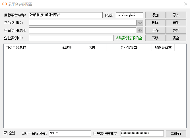Image resolution: width=190 pixels, height=139 pixels.
Task: Focus the 目标平台名称 input field
Action: point(66,15)
